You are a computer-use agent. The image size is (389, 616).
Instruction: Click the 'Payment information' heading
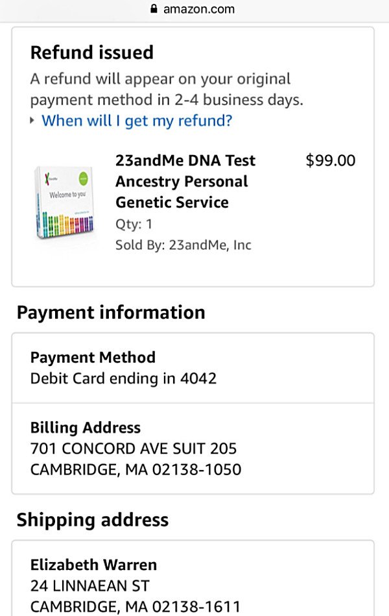click(x=111, y=313)
